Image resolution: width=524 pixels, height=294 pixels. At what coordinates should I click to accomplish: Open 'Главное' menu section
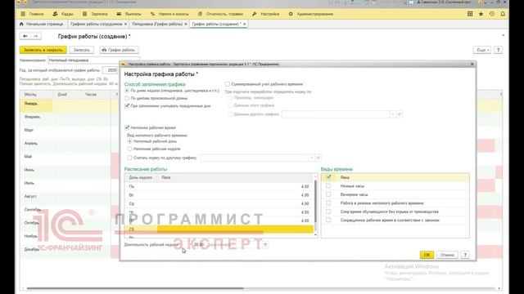click(x=32, y=14)
